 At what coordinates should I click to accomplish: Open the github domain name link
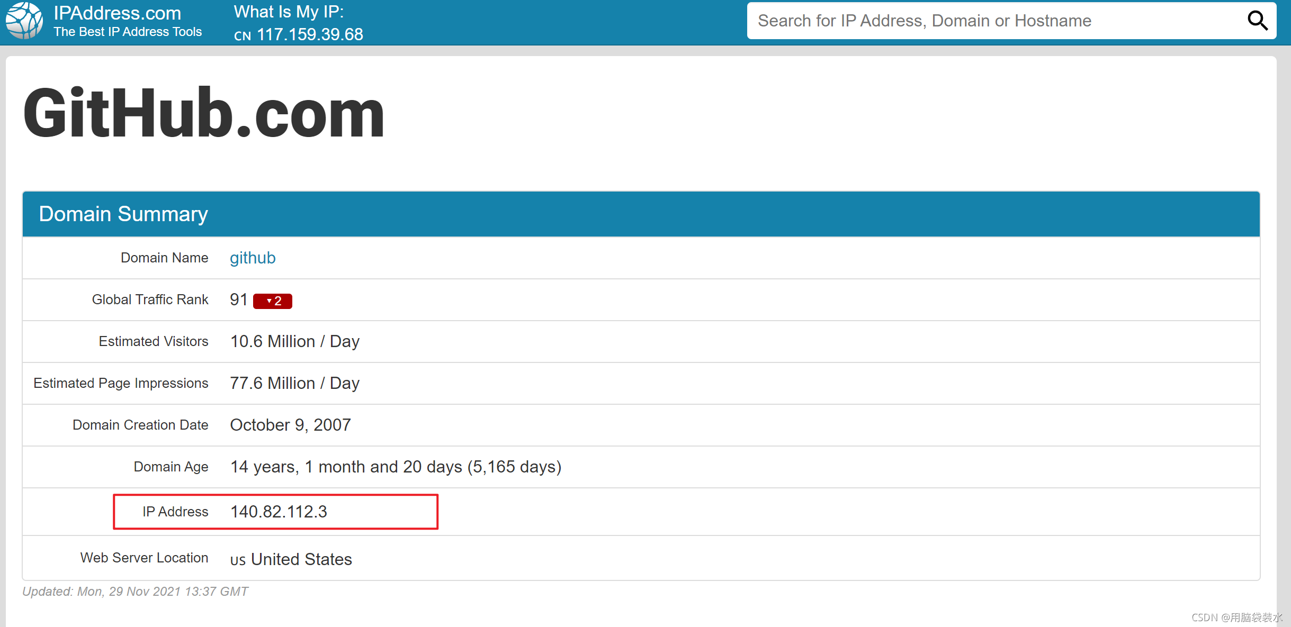(253, 258)
